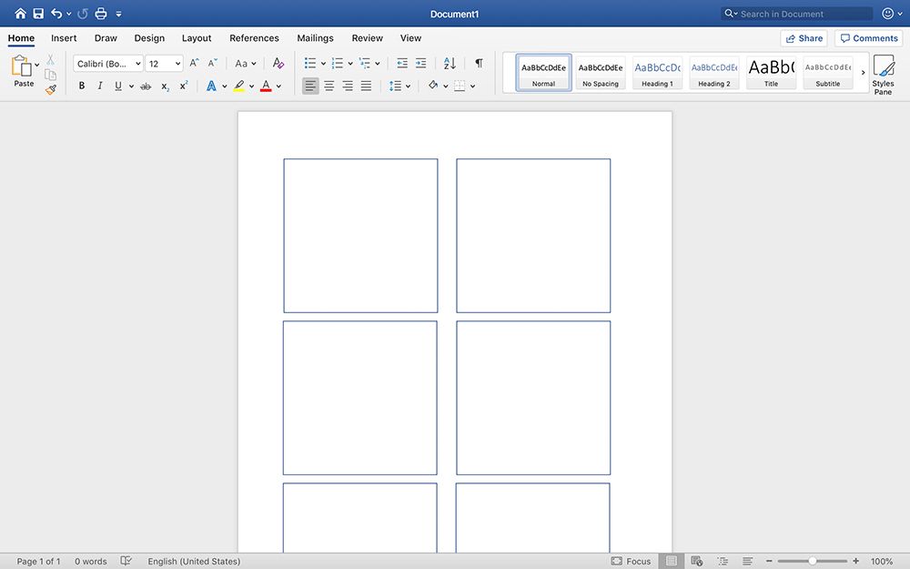Activate the Format Painter brush
This screenshot has height=569, width=910.
50,89
